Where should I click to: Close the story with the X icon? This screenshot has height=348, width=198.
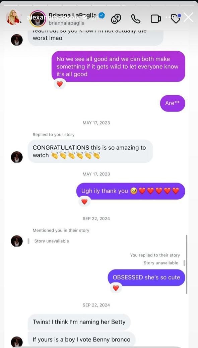pyautogui.click(x=188, y=17)
